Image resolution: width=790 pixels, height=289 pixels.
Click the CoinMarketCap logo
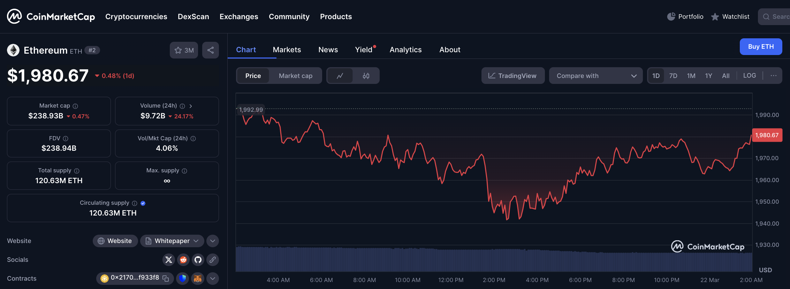[51, 16]
